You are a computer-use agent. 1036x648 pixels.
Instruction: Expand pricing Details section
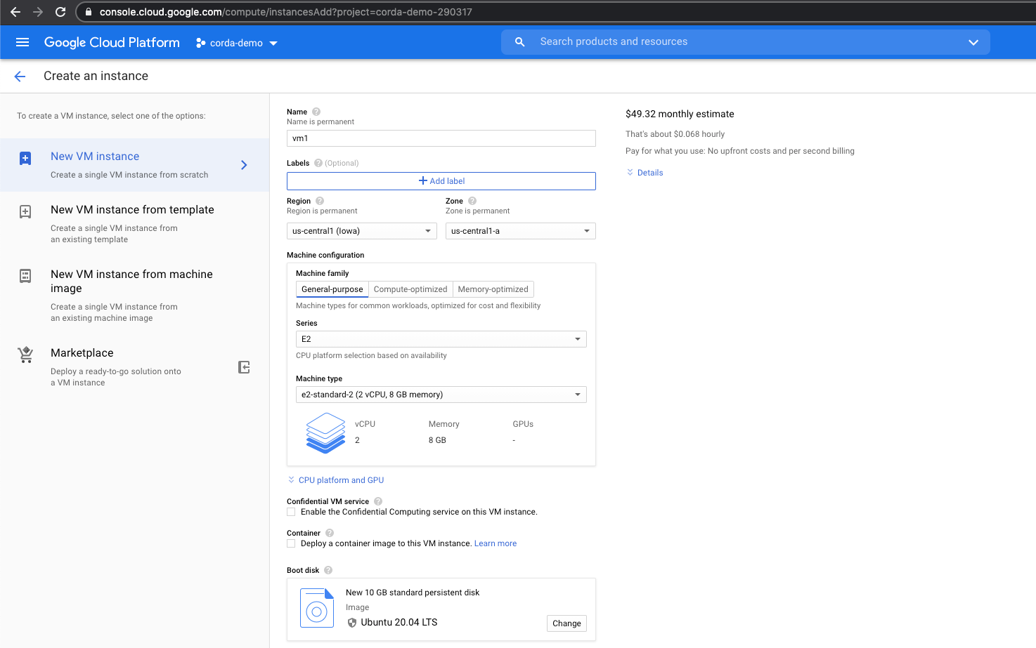click(645, 173)
